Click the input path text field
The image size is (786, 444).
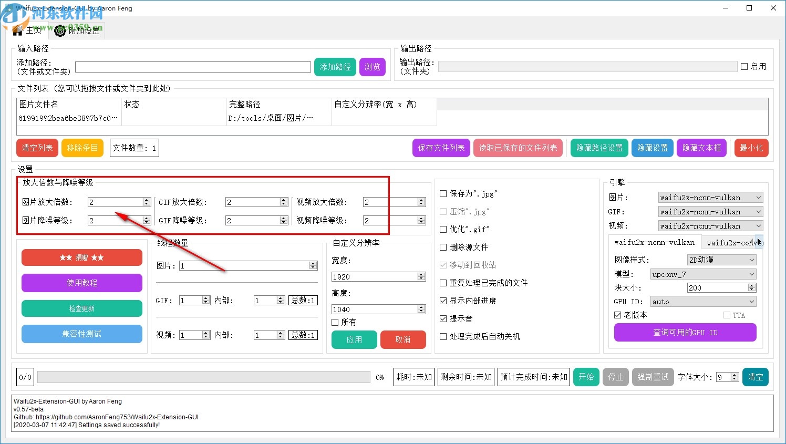[x=192, y=67]
